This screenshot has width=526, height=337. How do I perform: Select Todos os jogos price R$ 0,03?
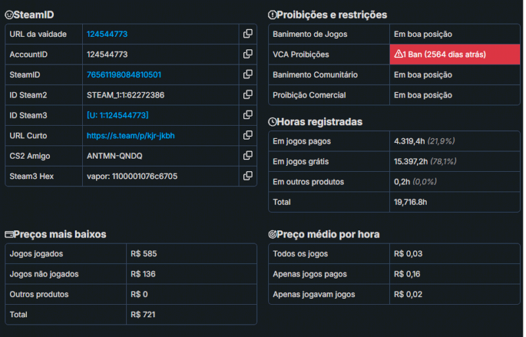point(408,254)
